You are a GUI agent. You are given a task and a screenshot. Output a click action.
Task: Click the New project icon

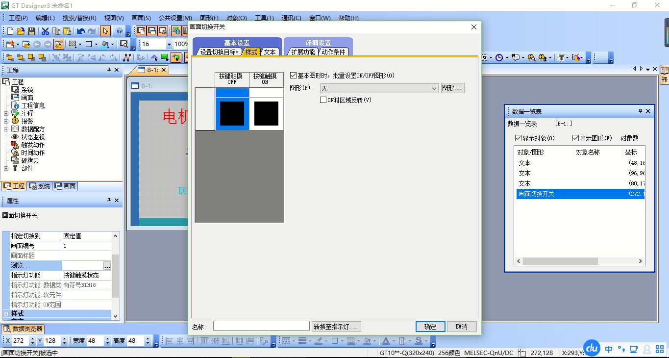(10, 31)
